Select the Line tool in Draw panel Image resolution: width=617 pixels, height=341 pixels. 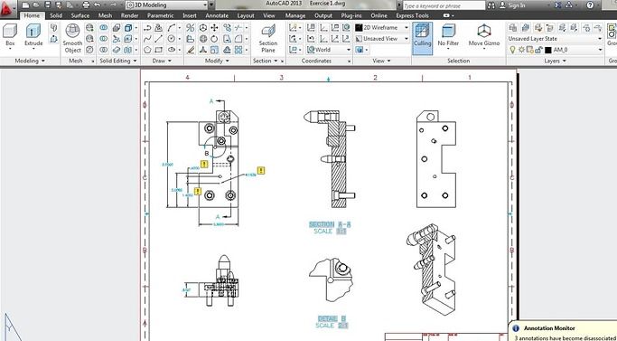pos(159,39)
